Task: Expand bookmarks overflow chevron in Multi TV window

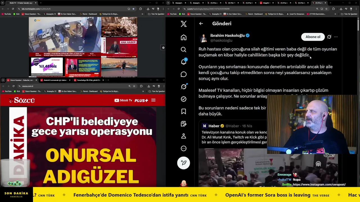Action: (x=143, y=14)
